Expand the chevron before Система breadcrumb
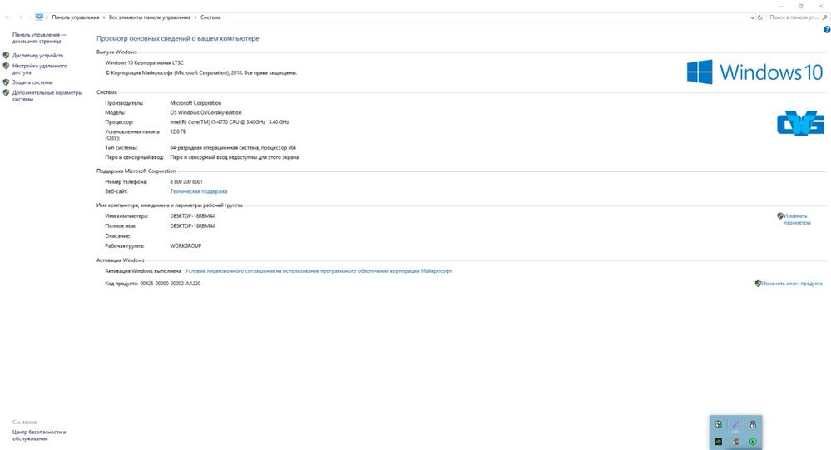Image resolution: width=831 pixels, height=450 pixels. (x=195, y=17)
